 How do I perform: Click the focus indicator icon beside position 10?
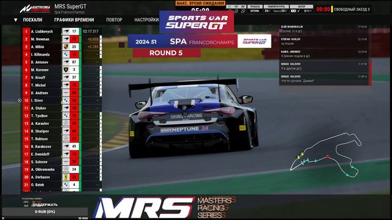[20, 100]
